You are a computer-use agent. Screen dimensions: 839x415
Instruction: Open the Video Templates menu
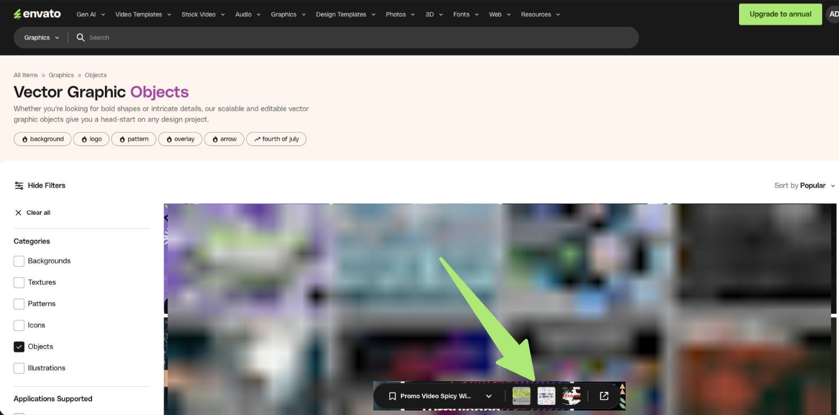[x=139, y=14]
